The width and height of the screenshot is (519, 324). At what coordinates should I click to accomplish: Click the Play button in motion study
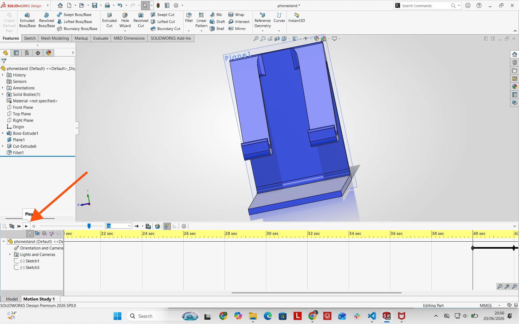26,226
